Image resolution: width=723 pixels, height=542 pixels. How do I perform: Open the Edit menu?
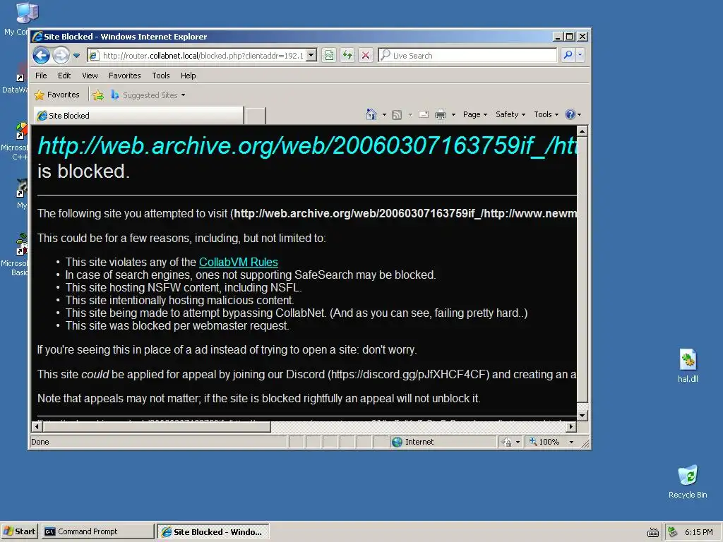[64, 76]
